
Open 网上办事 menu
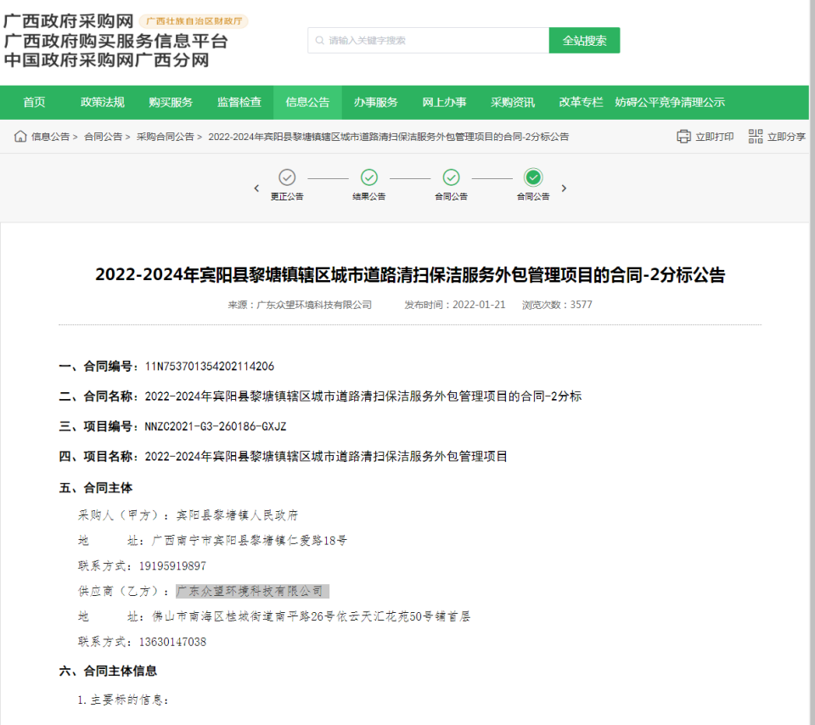click(x=444, y=103)
